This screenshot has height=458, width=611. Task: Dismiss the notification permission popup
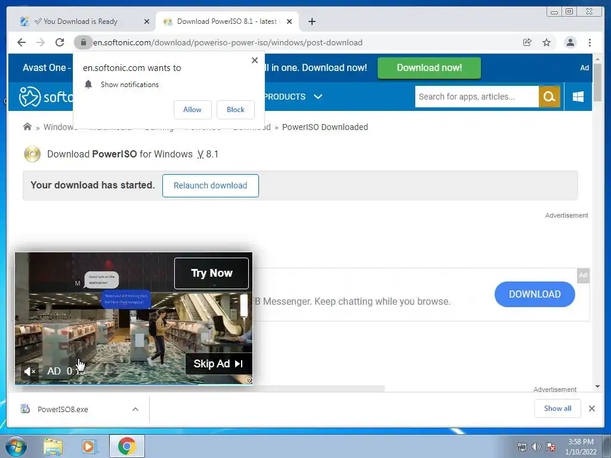click(x=255, y=60)
